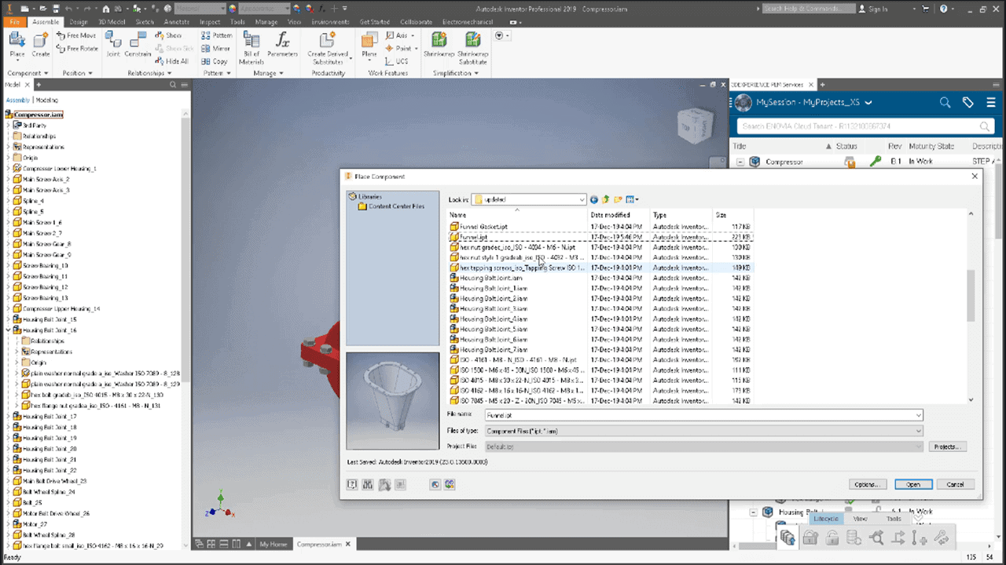Open the Look in folder dropdown
Image resolution: width=1006 pixels, height=565 pixels.
coord(582,200)
